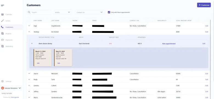Open the Contact on filter dropdown
The image size is (214, 99).
click(x=90, y=12)
